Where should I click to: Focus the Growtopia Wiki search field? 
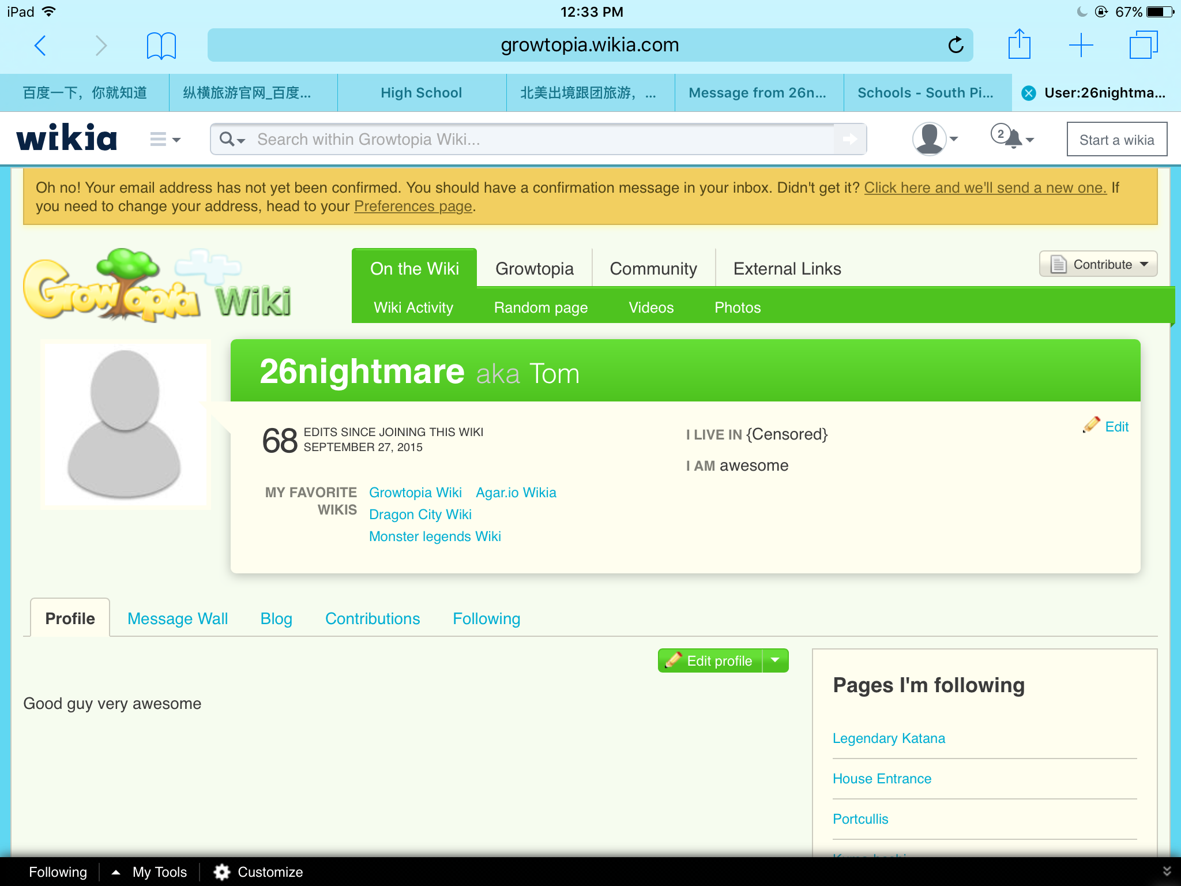click(x=536, y=139)
